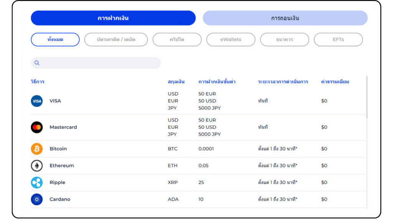Image resolution: width=393 pixels, height=221 pixels.
Task: Select the Bitcoin logo icon
Action: coord(37,148)
